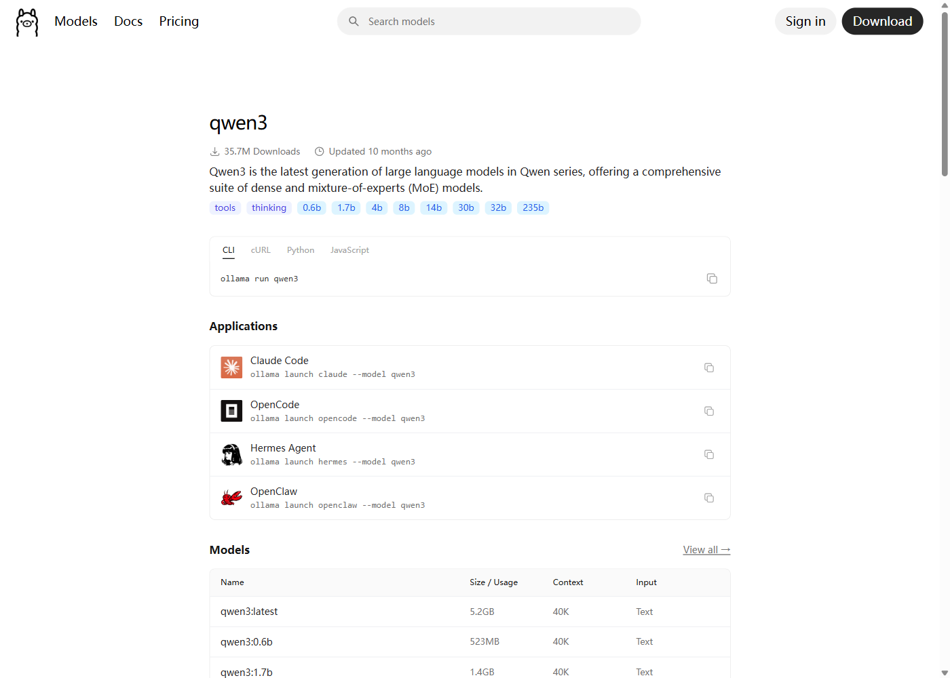950x678 pixels.
Task: Focus the Search models field
Action: pos(489,22)
